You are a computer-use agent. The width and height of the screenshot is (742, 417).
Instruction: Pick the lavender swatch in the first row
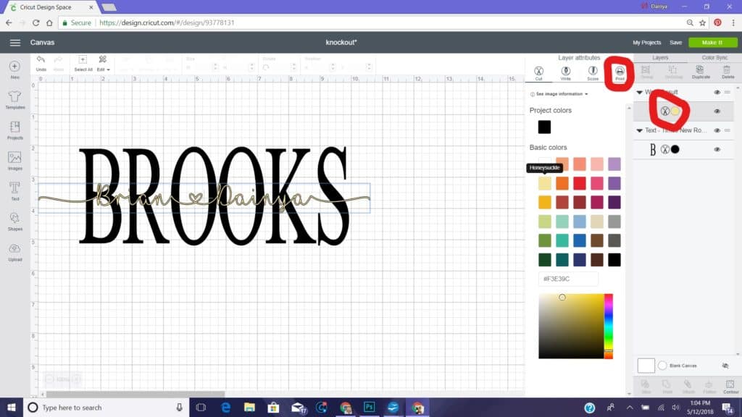[x=614, y=164]
